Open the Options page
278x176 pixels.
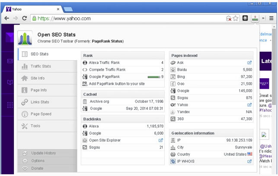(48, 161)
